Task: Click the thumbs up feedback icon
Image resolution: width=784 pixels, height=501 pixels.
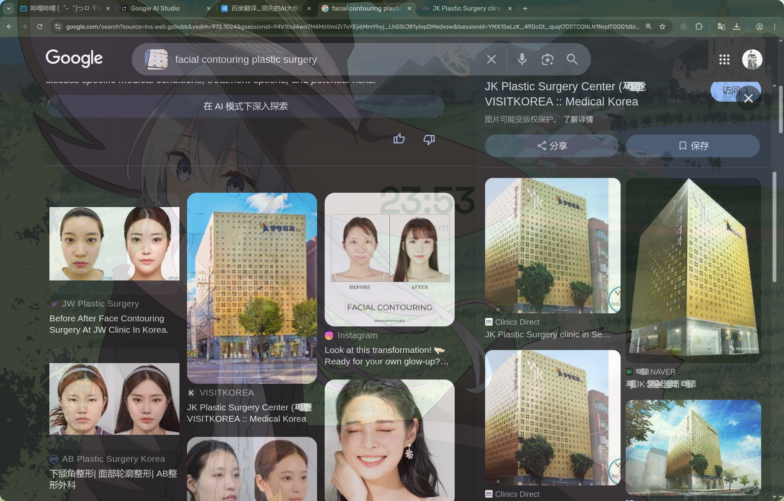Action: (x=399, y=139)
